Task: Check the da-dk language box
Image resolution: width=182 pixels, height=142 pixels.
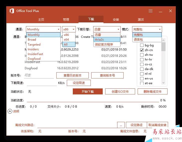Action: (142, 69)
